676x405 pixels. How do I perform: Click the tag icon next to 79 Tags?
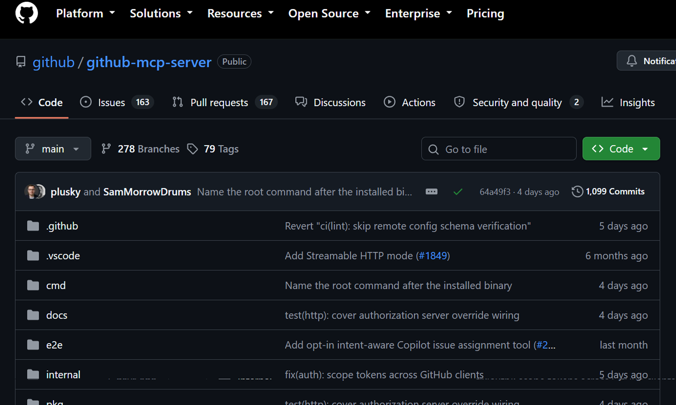192,149
